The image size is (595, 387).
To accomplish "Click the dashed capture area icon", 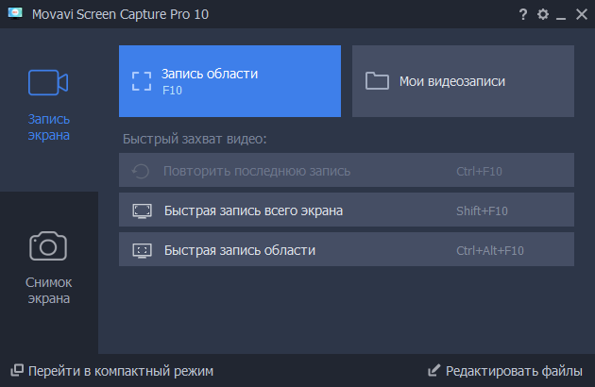I will (142, 80).
